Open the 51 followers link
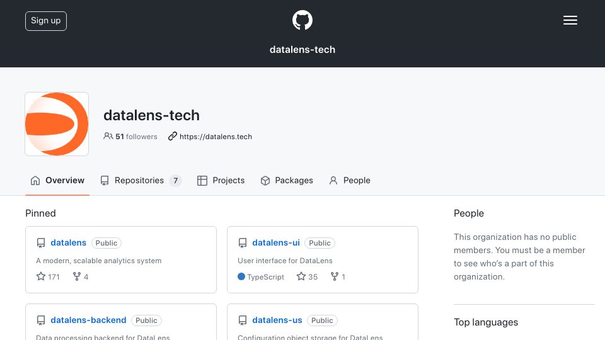This screenshot has width=605, height=340. pos(130,137)
